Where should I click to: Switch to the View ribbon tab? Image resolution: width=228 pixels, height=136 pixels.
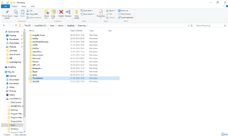tap(33, 6)
